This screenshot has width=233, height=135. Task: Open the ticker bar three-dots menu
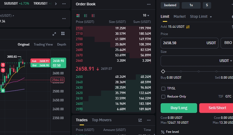pyautogui.click(x=64, y=4)
